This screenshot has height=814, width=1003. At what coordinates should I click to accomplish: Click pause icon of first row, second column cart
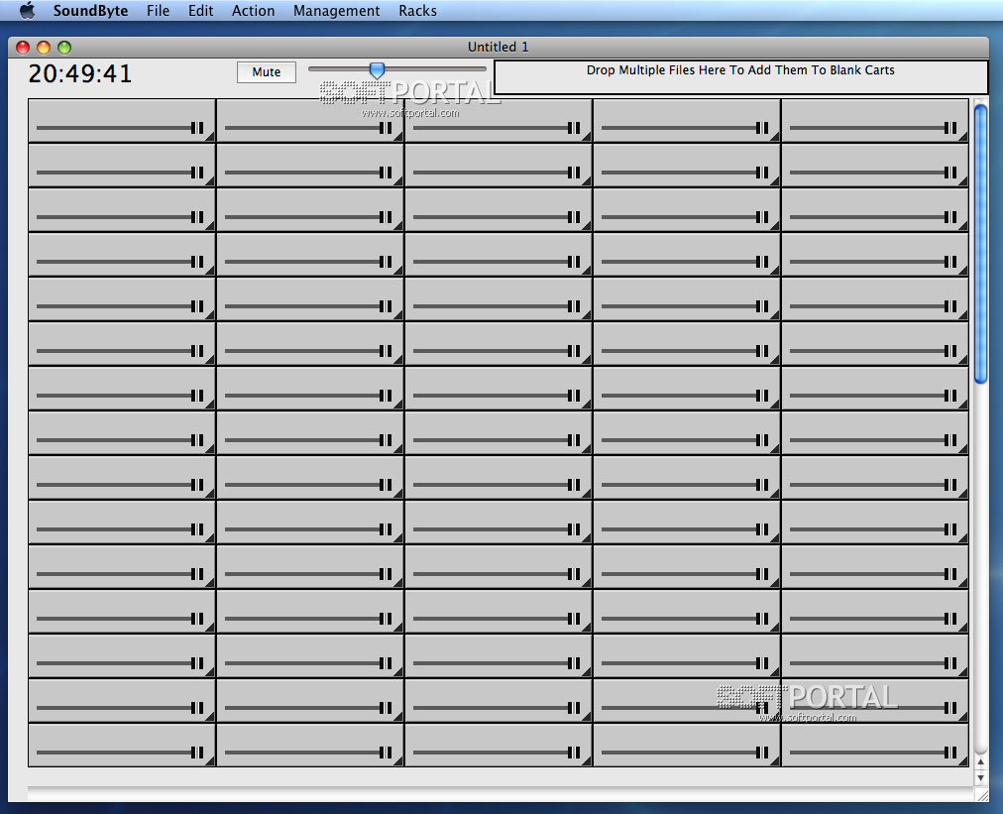(386, 128)
